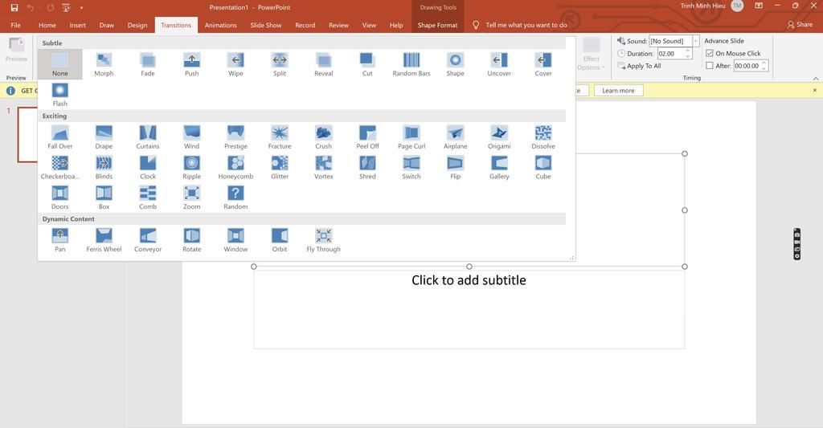Uncheck the On Mouse Click checkbox
Image resolution: width=823 pixels, height=428 pixels.
tap(710, 54)
